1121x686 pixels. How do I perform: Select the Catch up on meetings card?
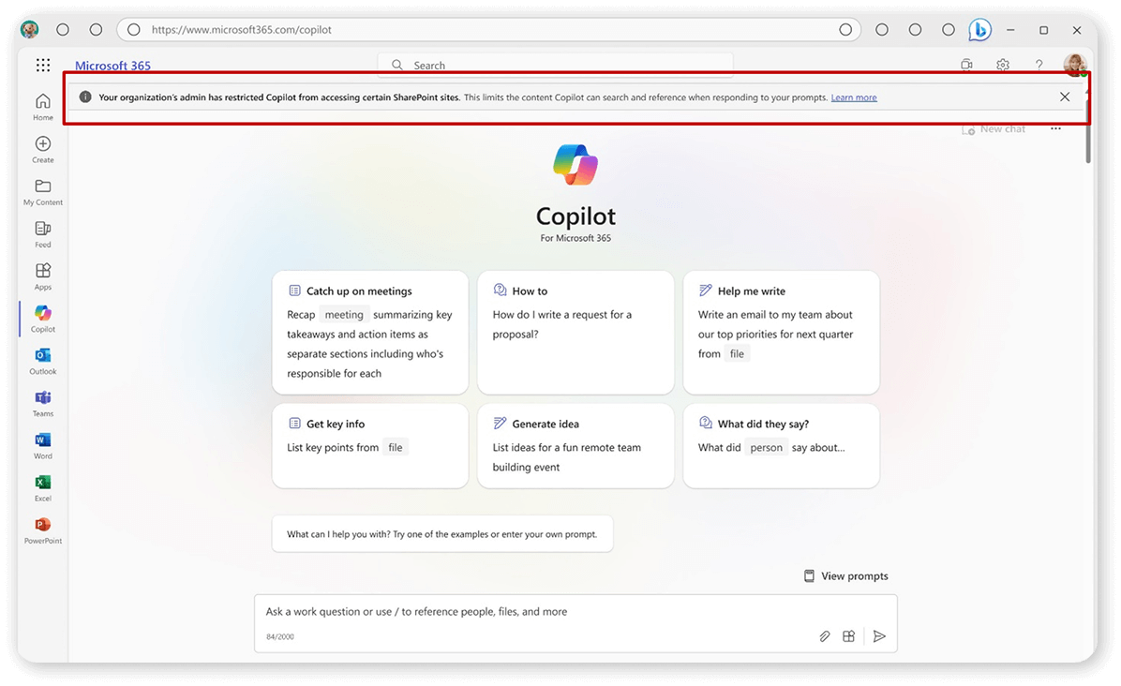pyautogui.click(x=370, y=333)
